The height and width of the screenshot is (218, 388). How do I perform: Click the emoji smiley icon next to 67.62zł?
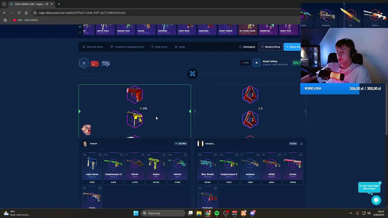pos(302,144)
